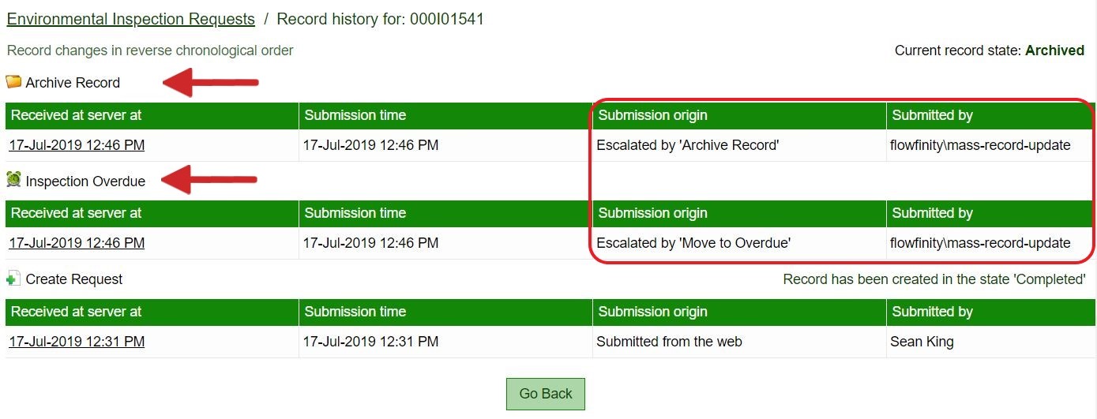Click the Sean King submitter cell
This screenshot has width=1097, height=419.
coord(990,342)
